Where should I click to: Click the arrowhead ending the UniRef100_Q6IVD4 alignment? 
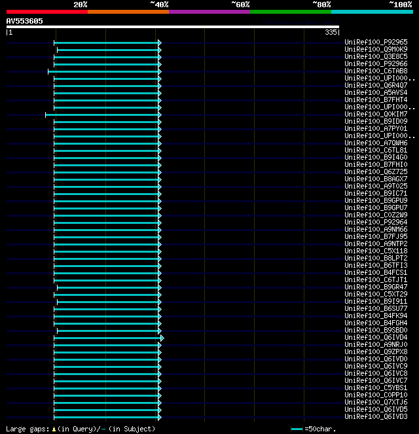[162, 338]
